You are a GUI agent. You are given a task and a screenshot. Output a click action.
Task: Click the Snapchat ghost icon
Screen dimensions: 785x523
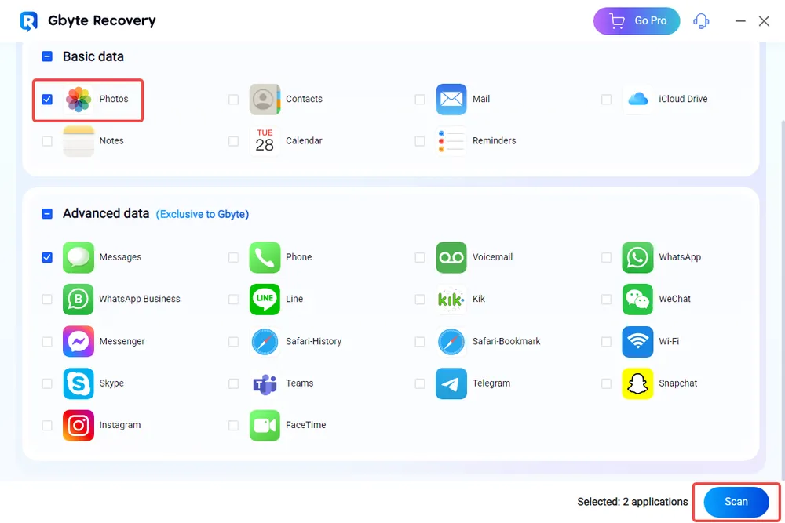pos(637,383)
